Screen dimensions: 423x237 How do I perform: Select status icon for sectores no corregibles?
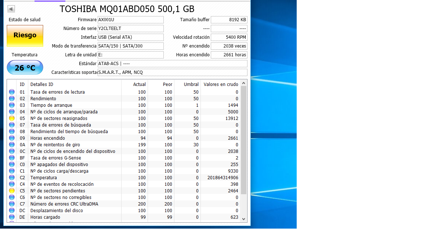click(x=12, y=197)
